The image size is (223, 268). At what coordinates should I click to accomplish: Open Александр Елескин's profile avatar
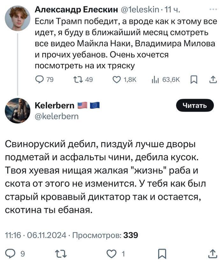[18, 18]
